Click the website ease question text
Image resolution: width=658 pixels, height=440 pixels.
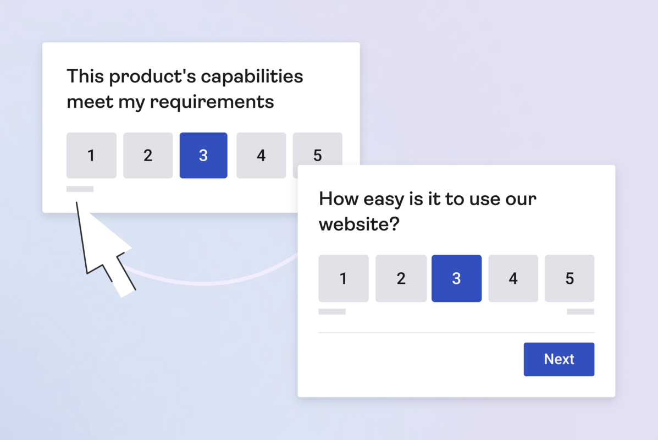click(x=427, y=211)
